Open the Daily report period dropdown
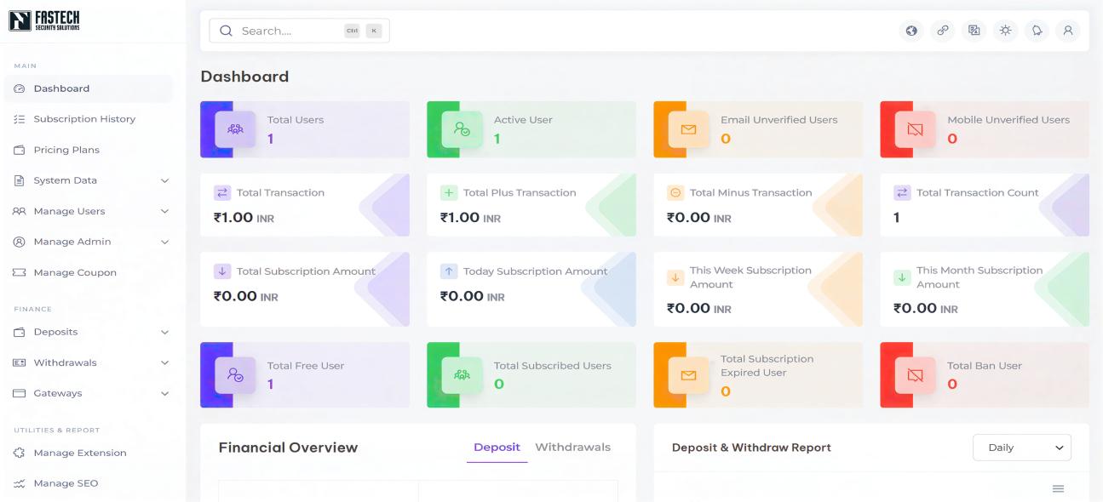Image resolution: width=1103 pixels, height=502 pixels. click(1021, 448)
